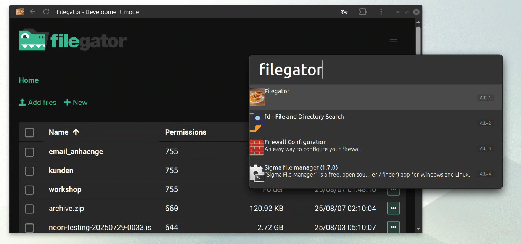Toggle the select-all checkbox in table header
This screenshot has height=244, width=521.
(x=29, y=132)
